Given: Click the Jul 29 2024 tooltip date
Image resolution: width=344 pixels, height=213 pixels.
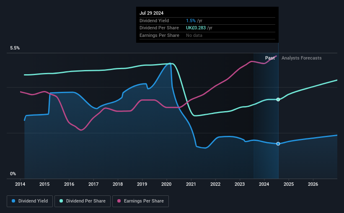Looking at the screenshot, I should [x=151, y=13].
